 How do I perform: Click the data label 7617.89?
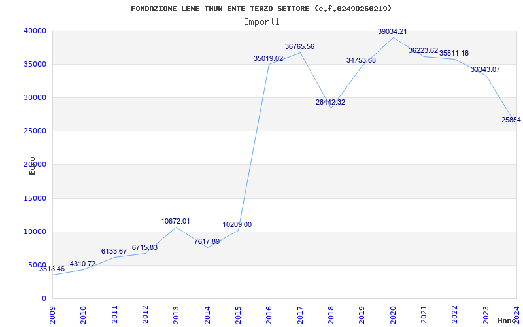[x=207, y=241]
